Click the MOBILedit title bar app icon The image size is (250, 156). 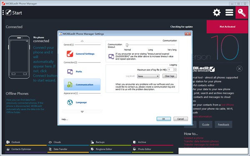click(x=3, y=3)
